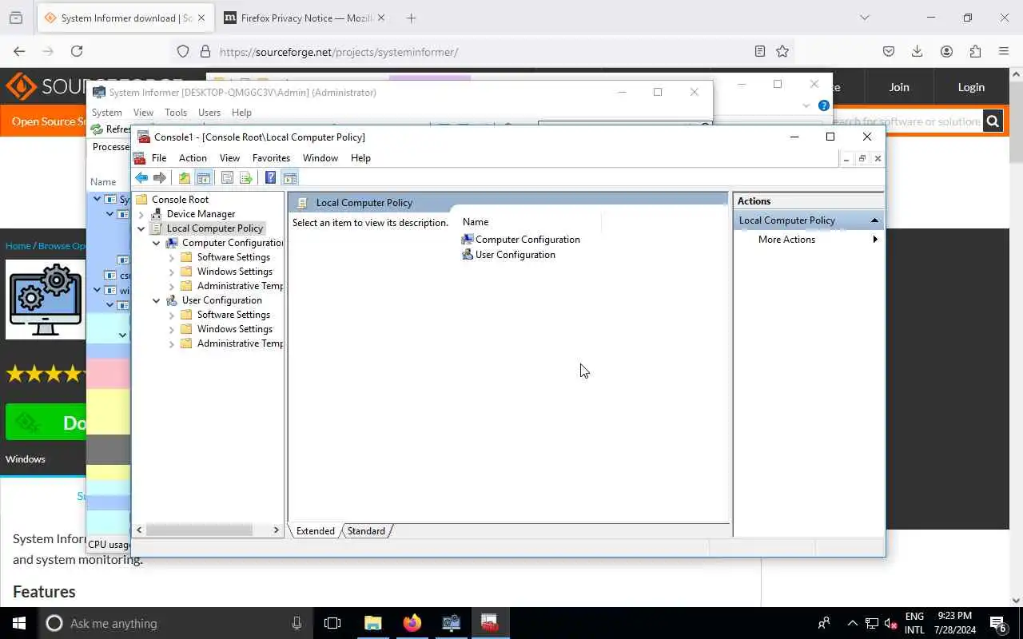
Task: Collapse User Configuration tree node
Action: pyautogui.click(x=157, y=300)
